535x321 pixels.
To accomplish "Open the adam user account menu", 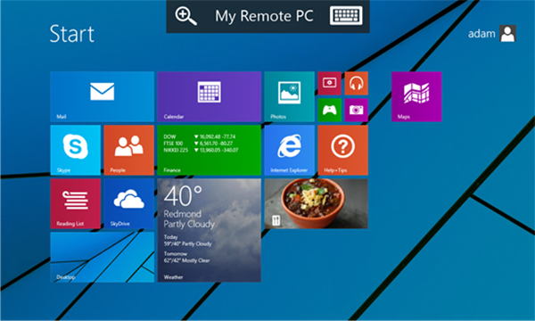I will pyautogui.click(x=491, y=33).
